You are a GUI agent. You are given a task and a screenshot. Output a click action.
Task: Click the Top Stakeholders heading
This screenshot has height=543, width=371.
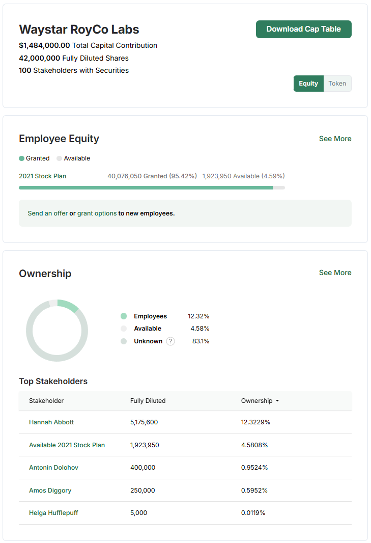(x=53, y=382)
